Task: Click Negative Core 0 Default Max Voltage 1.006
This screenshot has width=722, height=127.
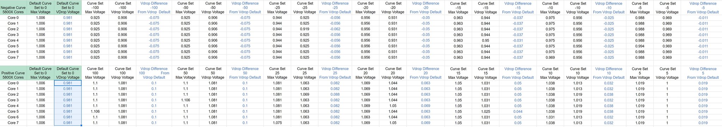Action: click(41, 18)
